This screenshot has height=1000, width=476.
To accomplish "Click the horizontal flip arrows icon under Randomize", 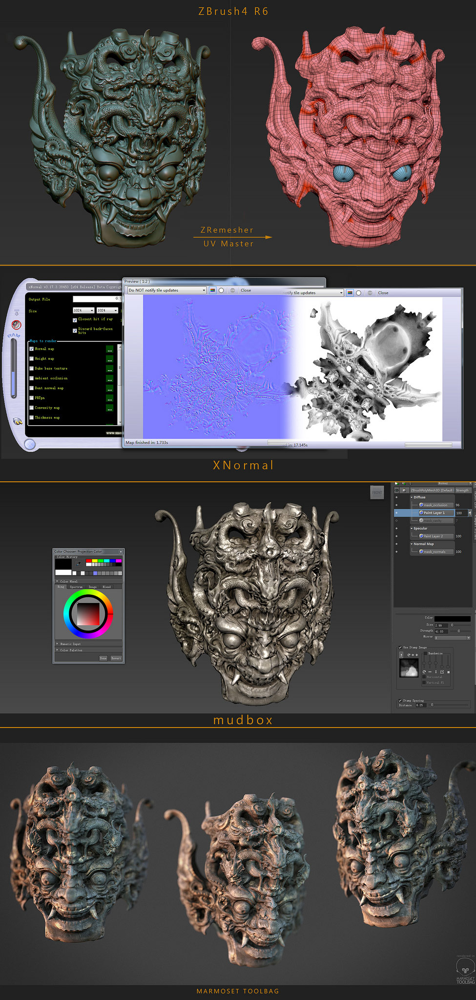I will tap(430, 672).
